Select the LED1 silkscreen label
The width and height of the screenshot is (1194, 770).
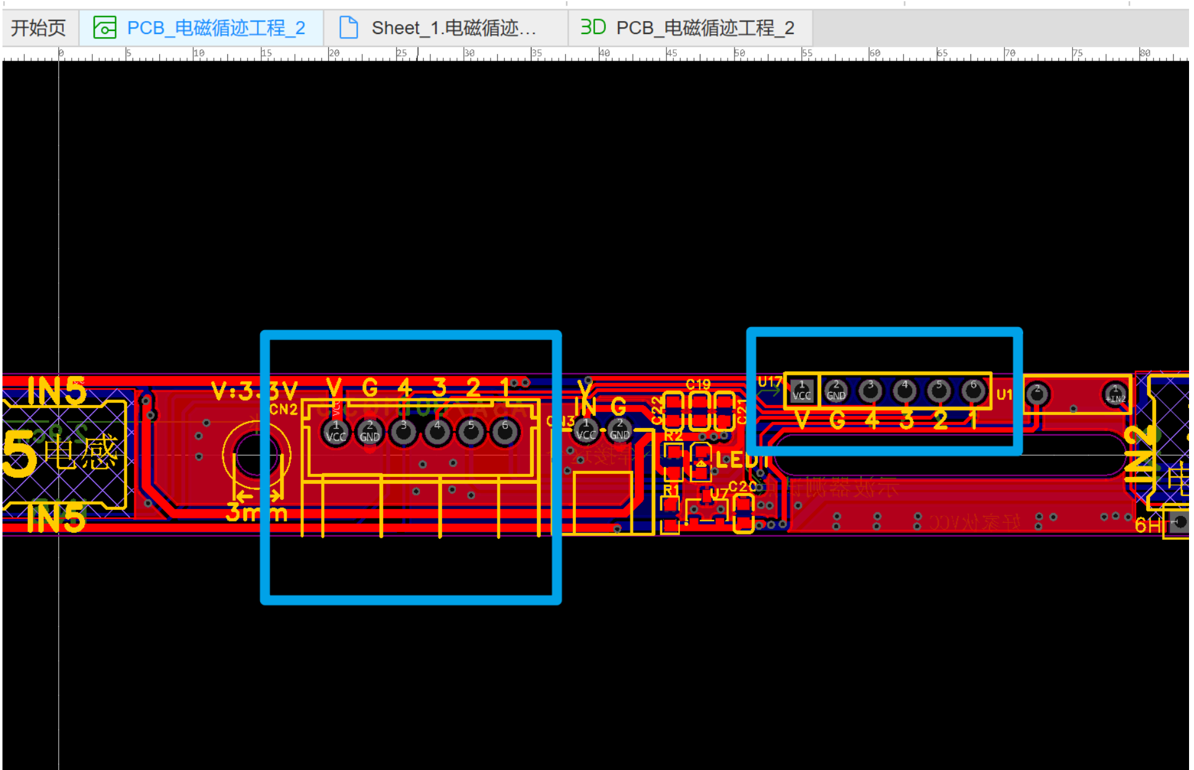click(x=737, y=460)
